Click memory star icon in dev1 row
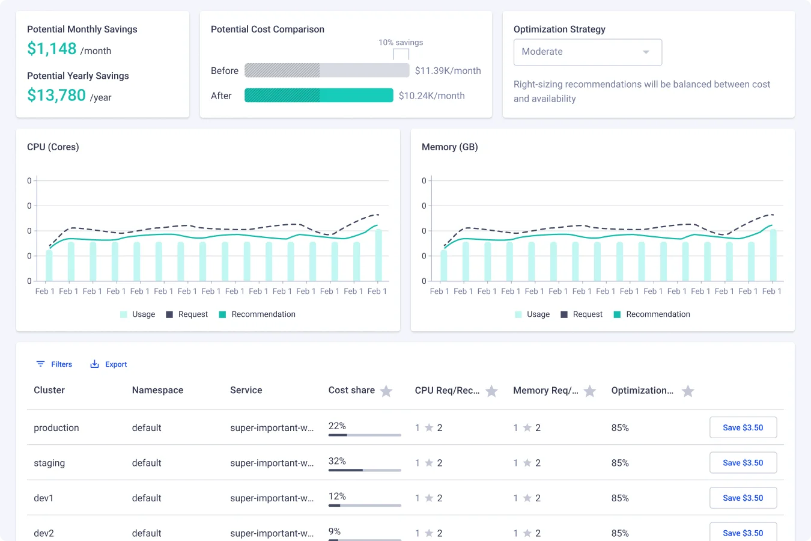 click(527, 498)
